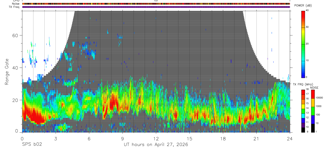Screen dimensions: 326x150
Task: Click the green 20 dB colorbar region
Action: click(x=303, y=44)
